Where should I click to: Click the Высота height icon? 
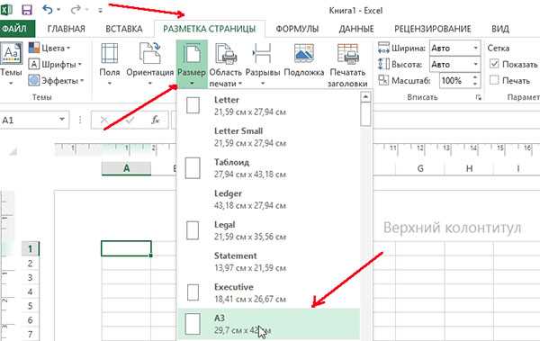tap(383, 65)
